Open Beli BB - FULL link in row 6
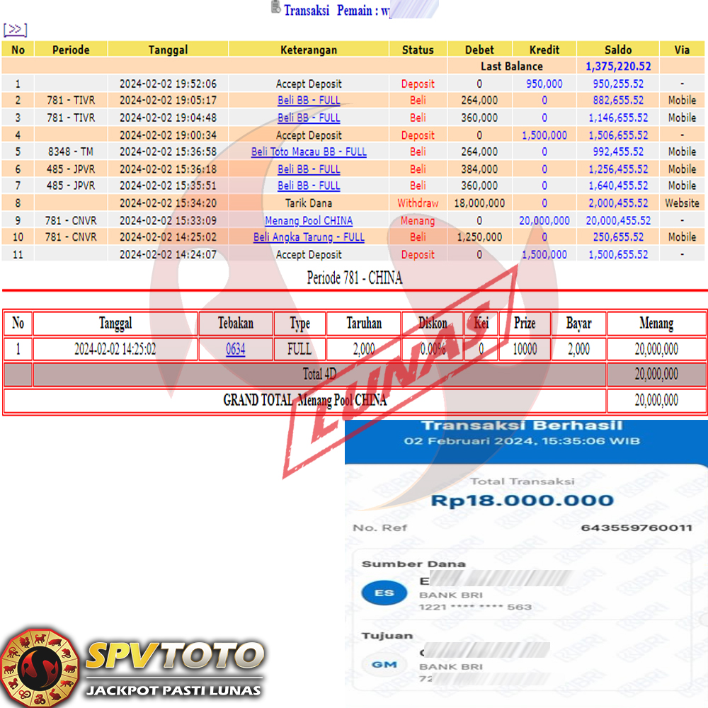The image size is (708, 708). point(309,169)
